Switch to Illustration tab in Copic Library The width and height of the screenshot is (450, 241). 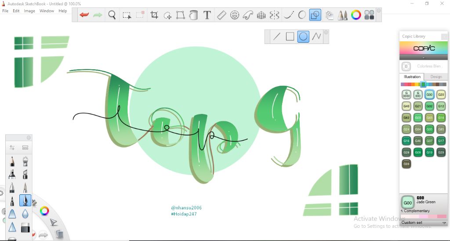coord(412,77)
